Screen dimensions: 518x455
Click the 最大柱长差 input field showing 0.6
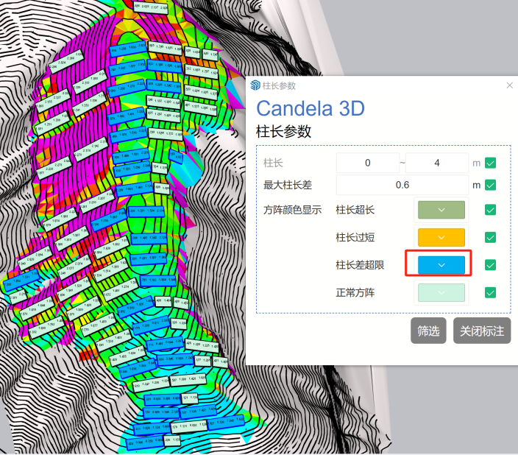coord(402,185)
